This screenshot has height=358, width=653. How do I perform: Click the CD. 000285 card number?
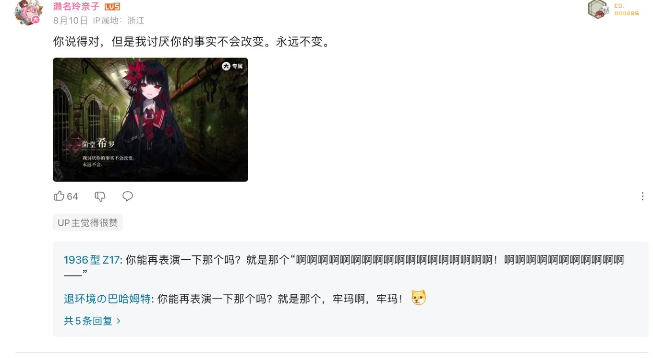[x=627, y=10]
